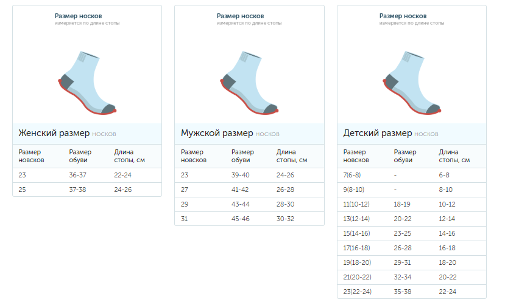Click children's shoe size 29-31 cell
This screenshot has height=308, width=505.
coord(403,262)
